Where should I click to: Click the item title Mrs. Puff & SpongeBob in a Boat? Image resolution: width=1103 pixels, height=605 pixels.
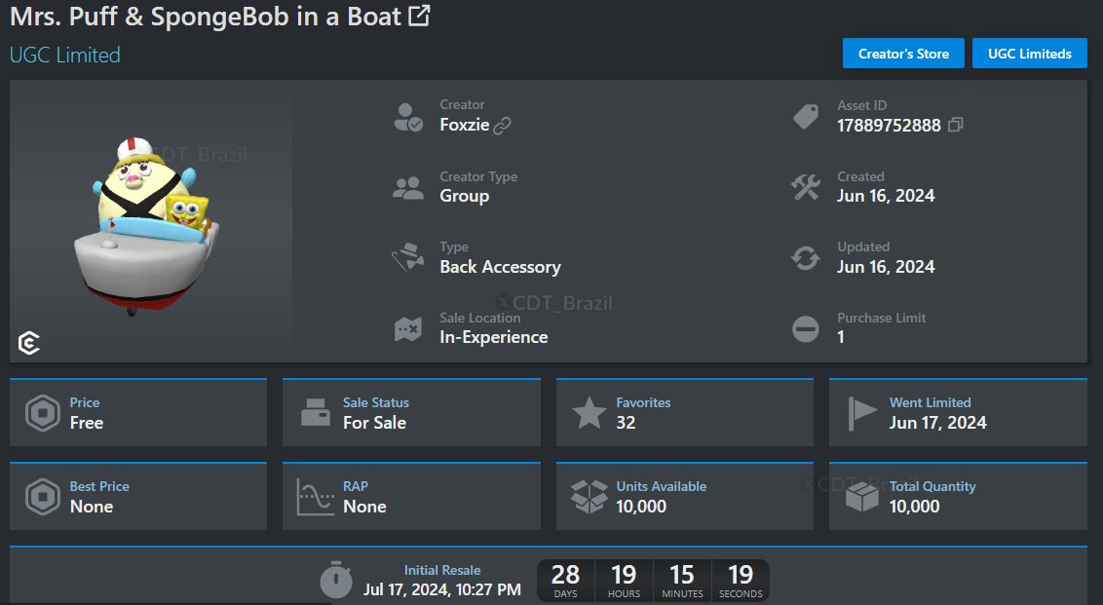[206, 17]
